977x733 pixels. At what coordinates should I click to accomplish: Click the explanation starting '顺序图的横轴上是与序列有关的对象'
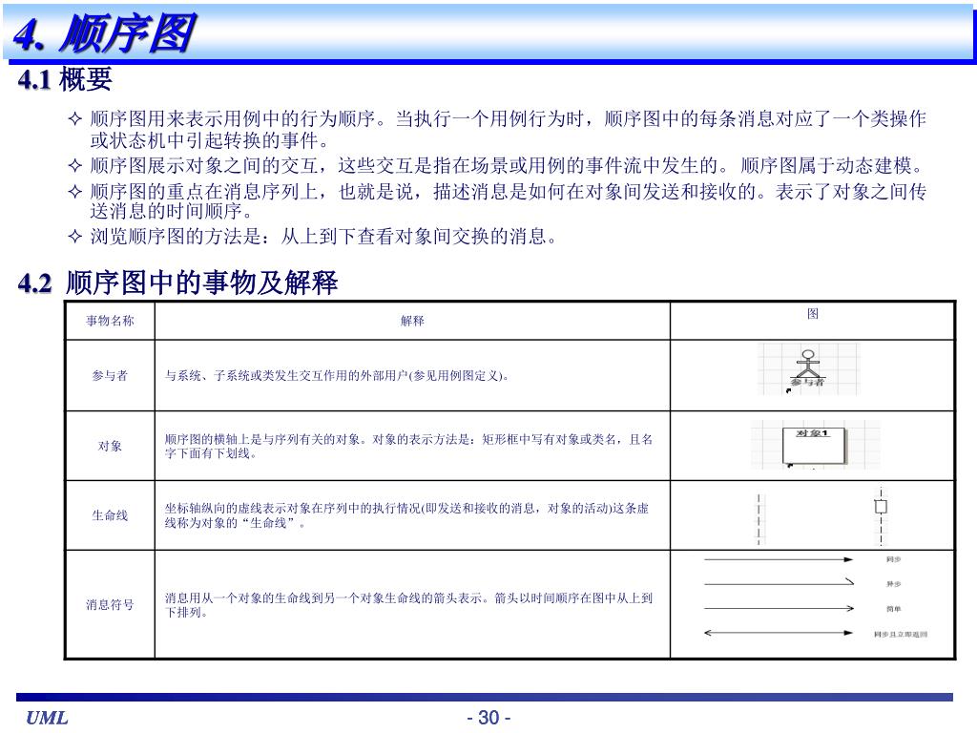(x=408, y=446)
